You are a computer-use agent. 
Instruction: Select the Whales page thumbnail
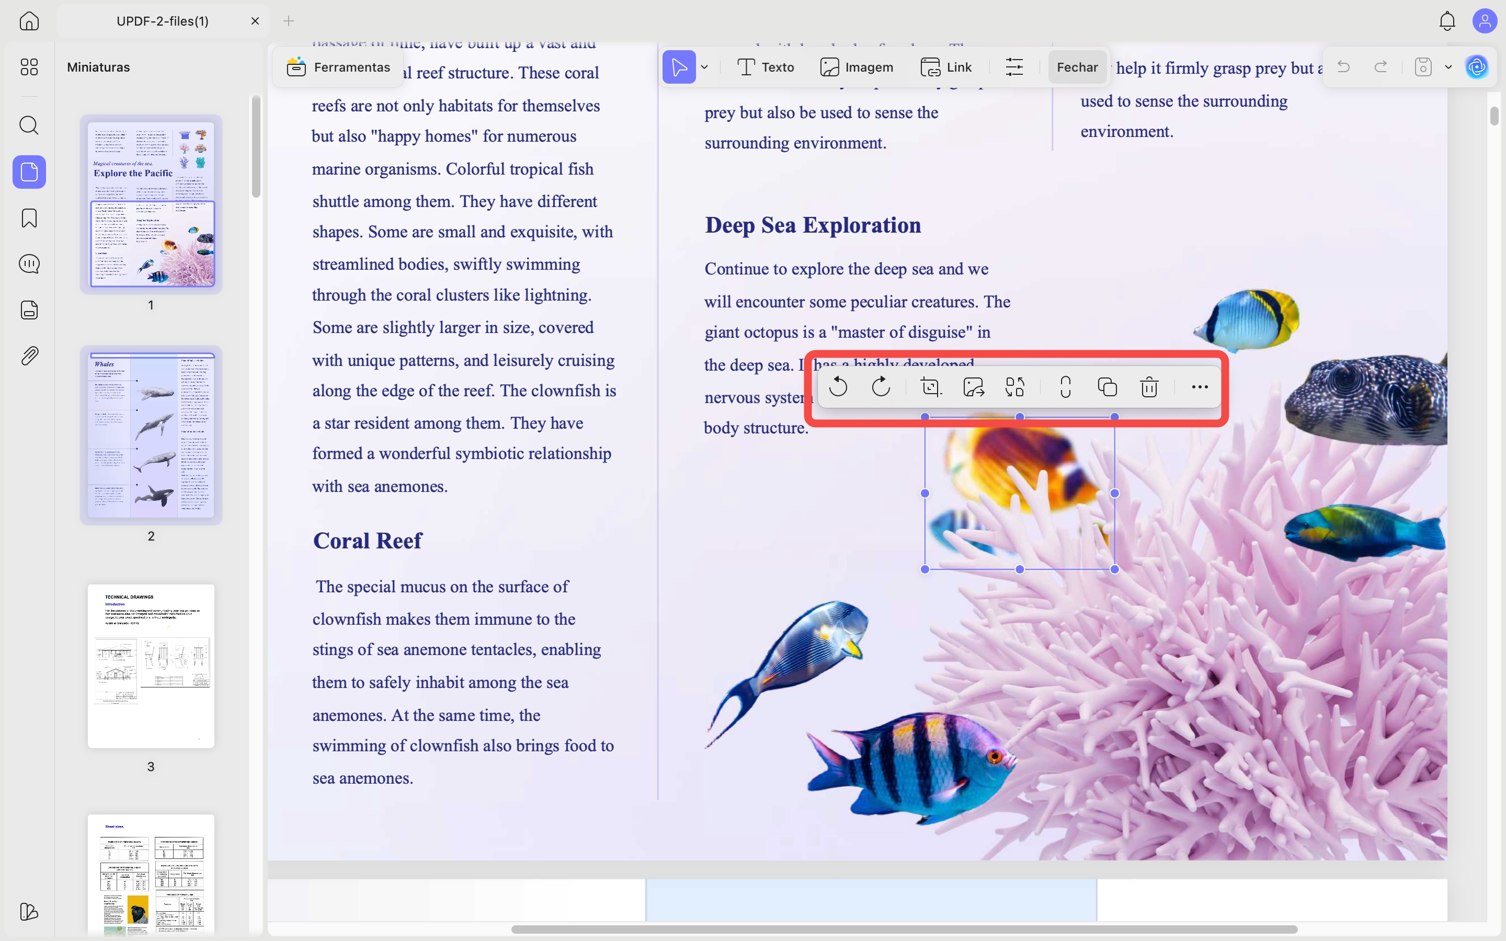click(x=151, y=435)
